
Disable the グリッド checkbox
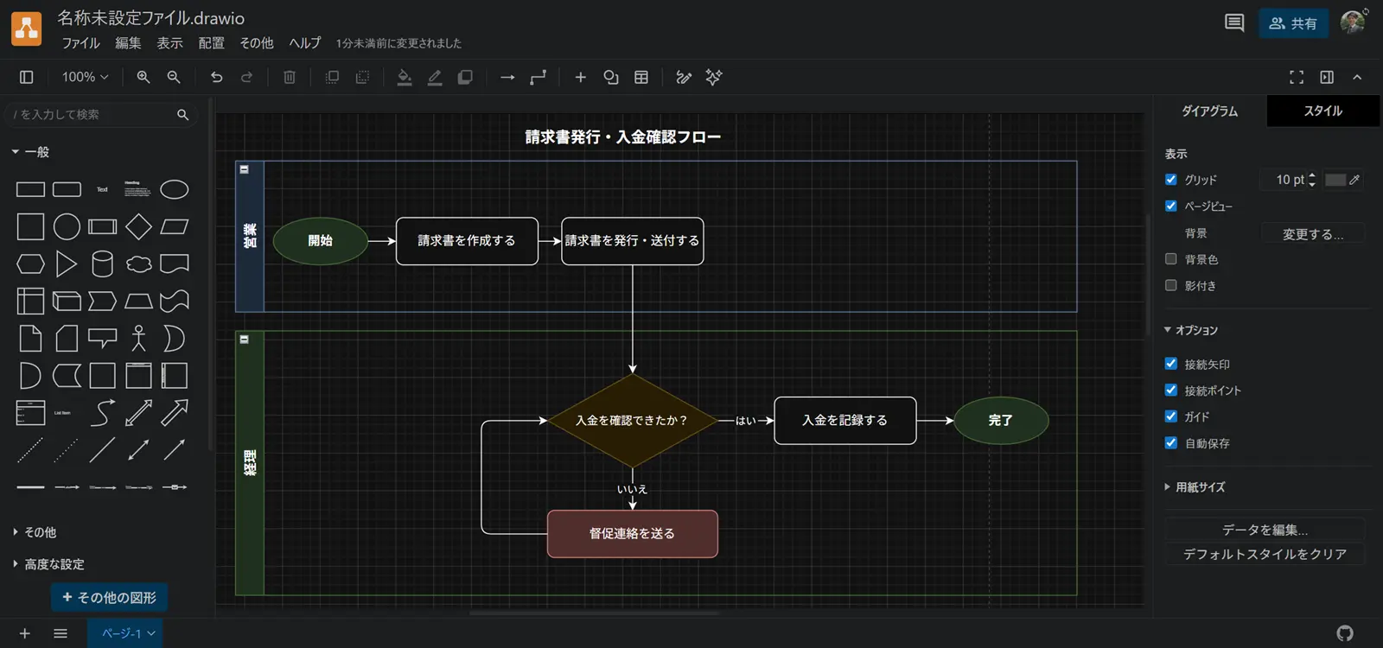(1171, 180)
